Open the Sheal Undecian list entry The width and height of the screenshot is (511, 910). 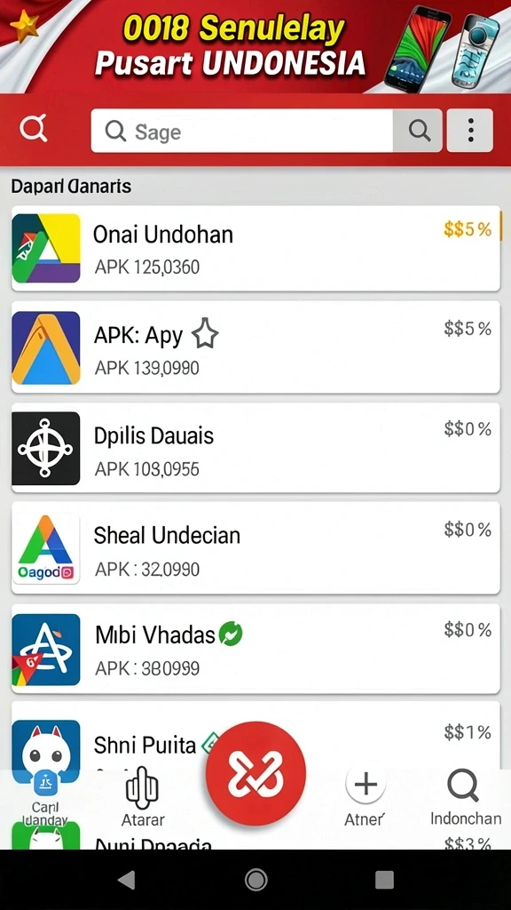[x=255, y=547]
